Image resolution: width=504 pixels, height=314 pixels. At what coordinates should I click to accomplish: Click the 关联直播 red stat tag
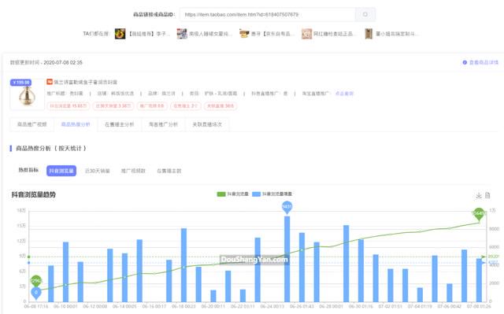[x=220, y=106]
